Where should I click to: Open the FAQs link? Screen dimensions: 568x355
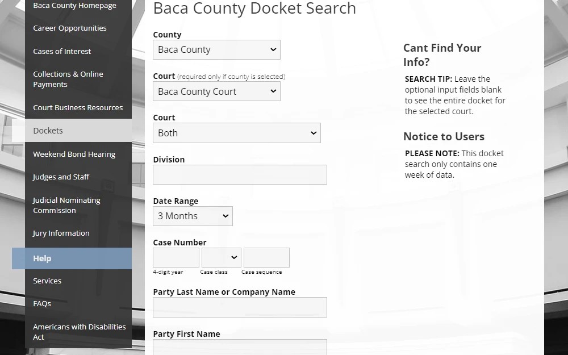(42, 304)
